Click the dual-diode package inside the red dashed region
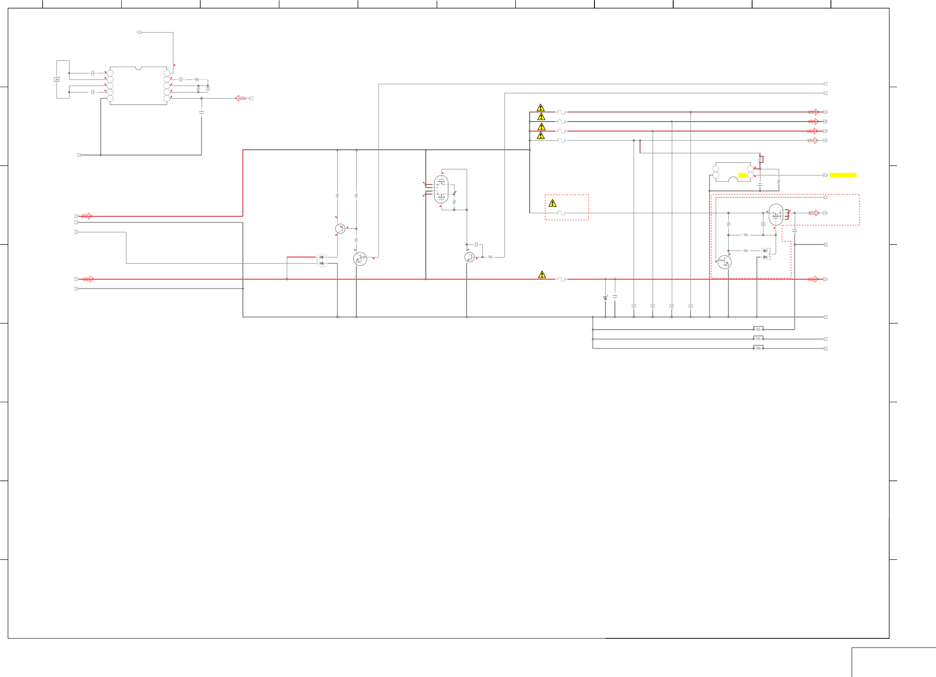936x677 pixels. pyautogui.click(x=766, y=254)
